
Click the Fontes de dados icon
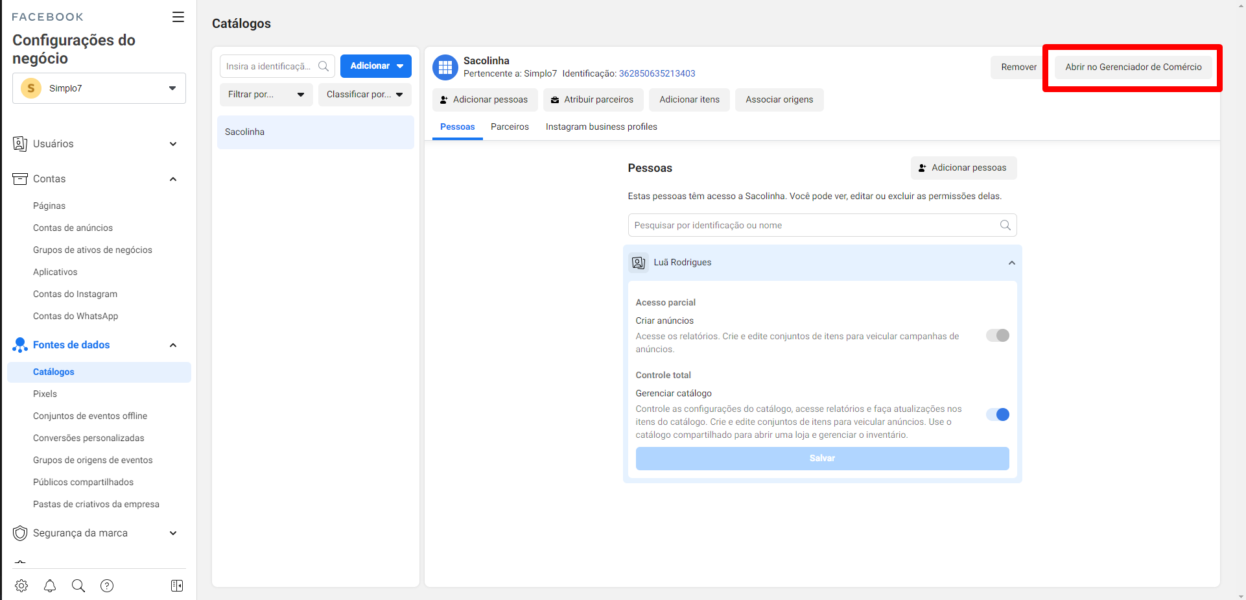[20, 345]
